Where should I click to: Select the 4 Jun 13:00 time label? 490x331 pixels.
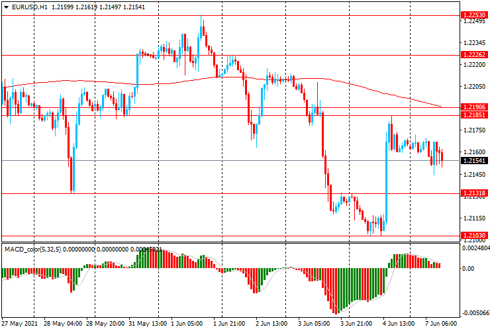[399, 324]
